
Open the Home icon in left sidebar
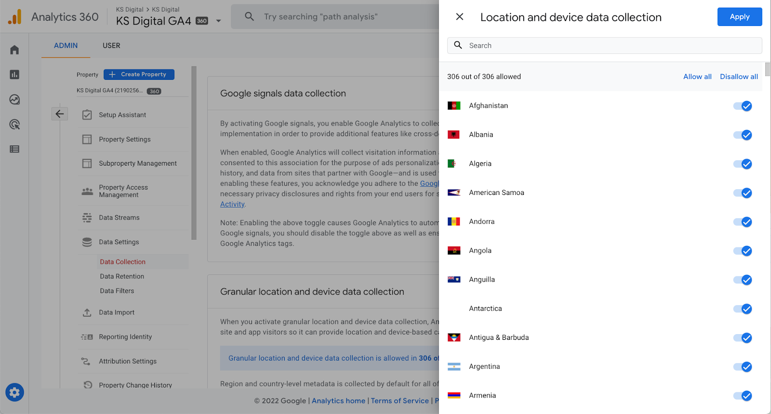point(14,50)
